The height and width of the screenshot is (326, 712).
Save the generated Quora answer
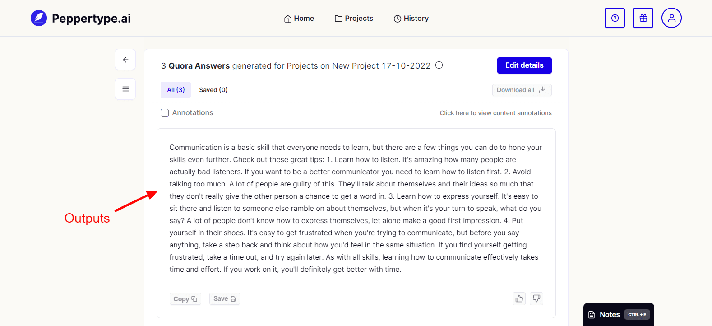[224, 299]
